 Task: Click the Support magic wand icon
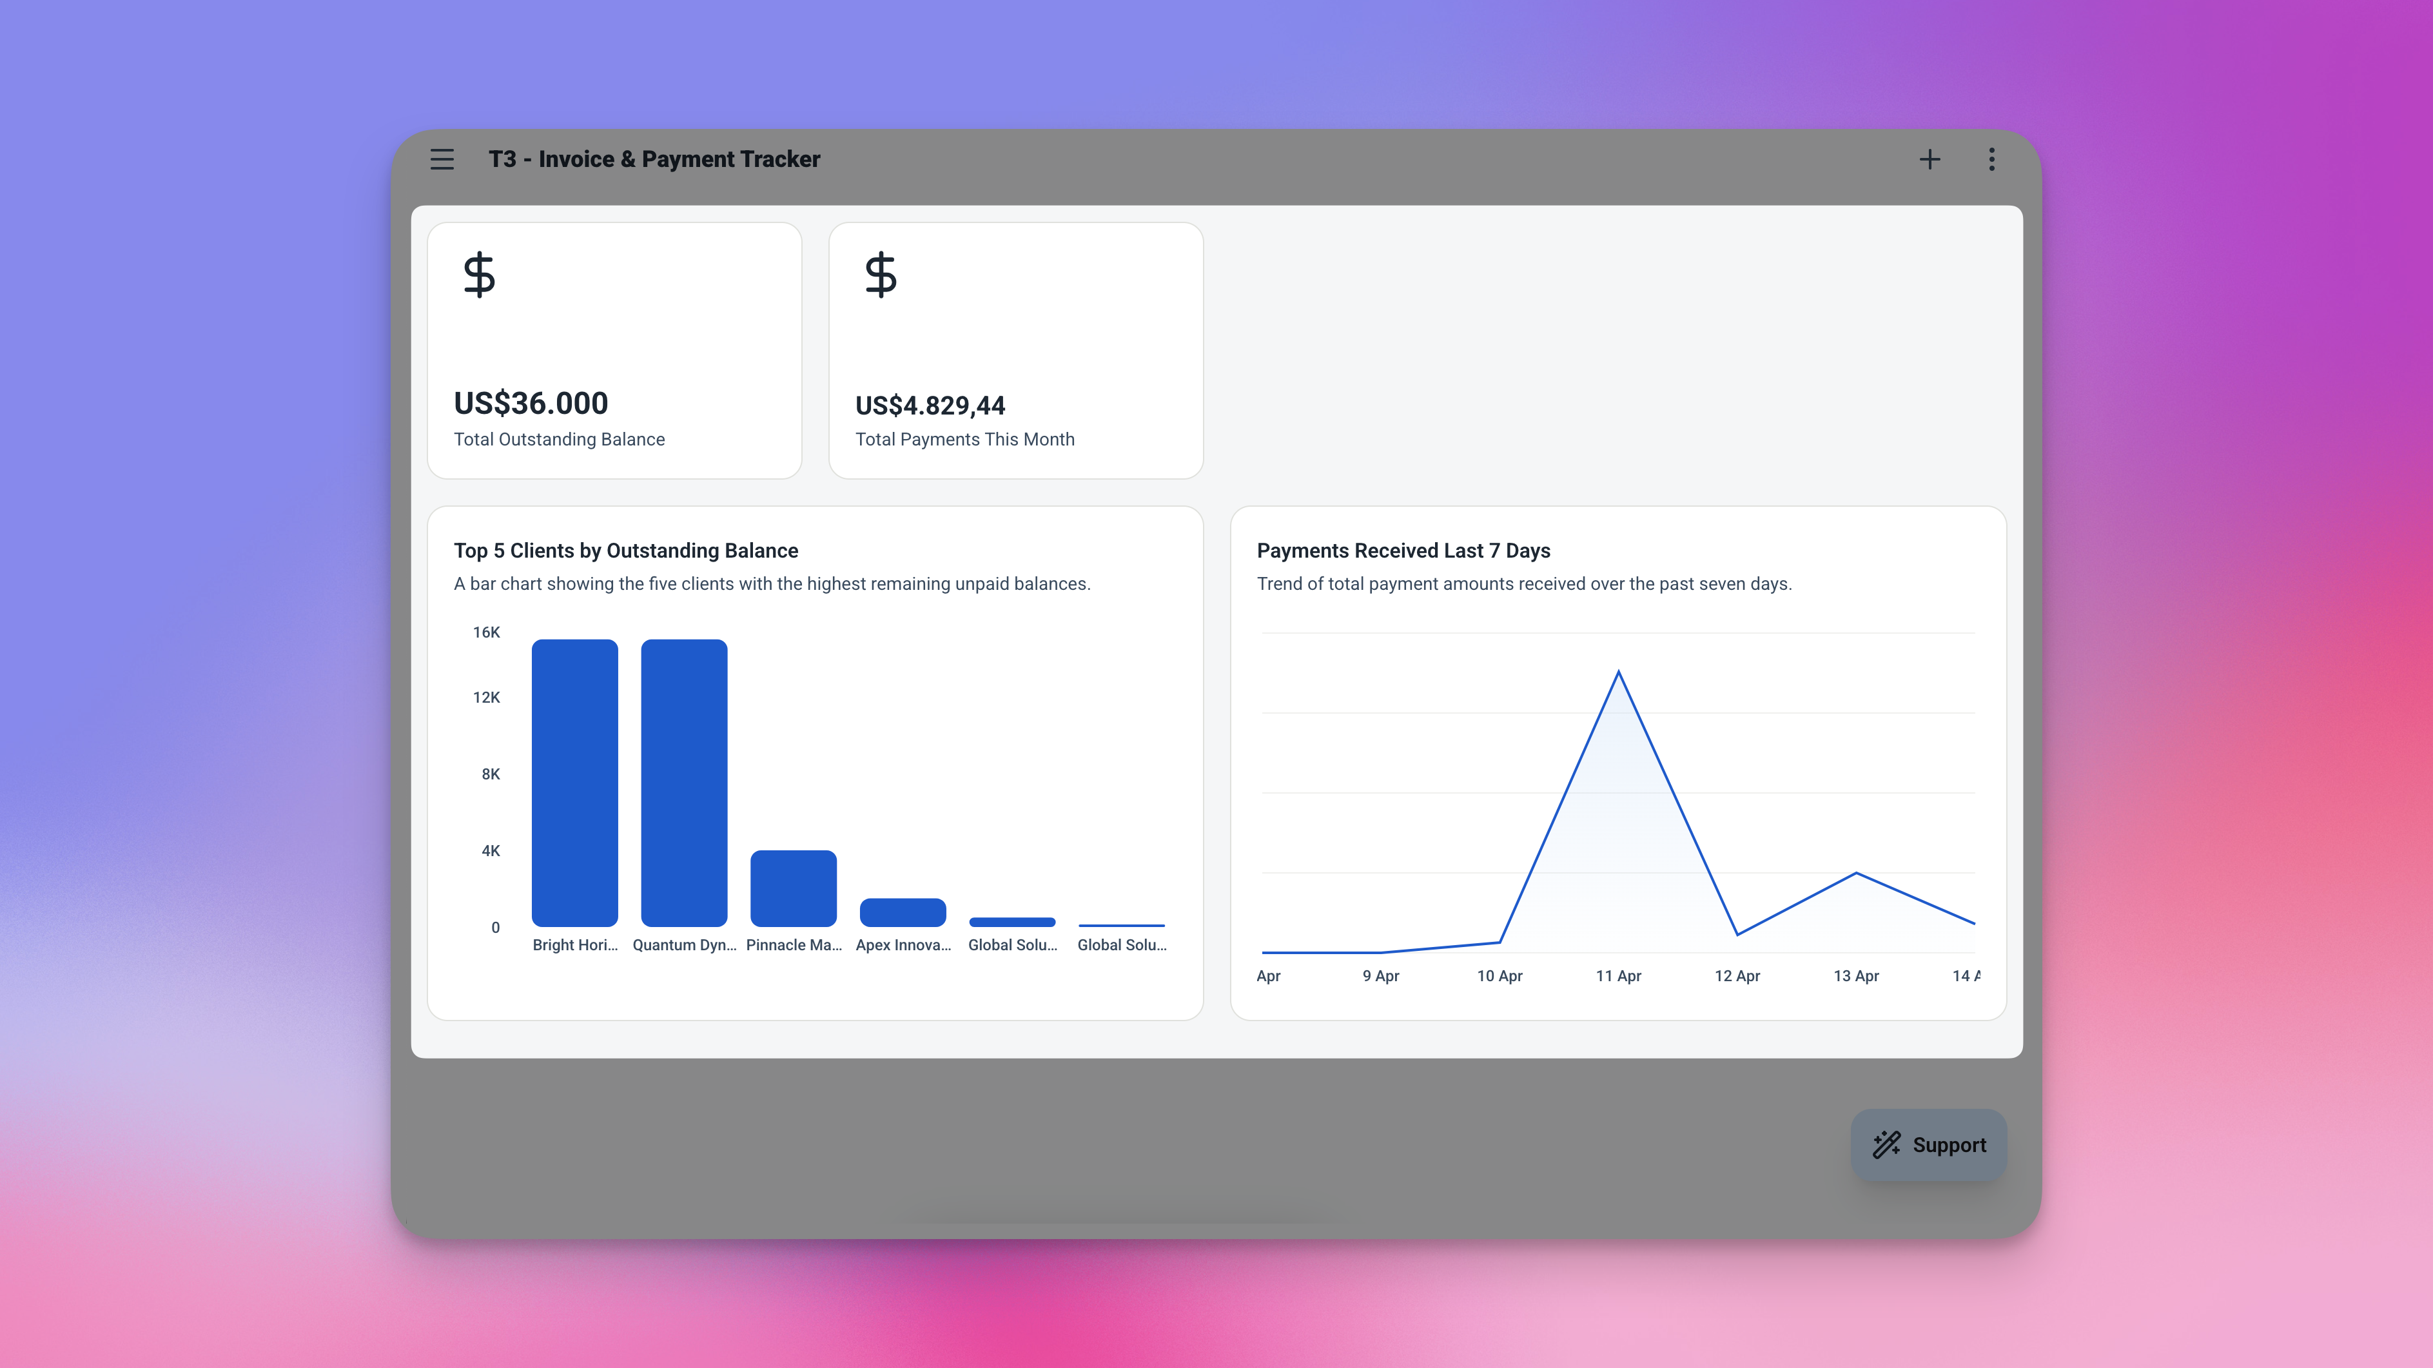(1886, 1144)
